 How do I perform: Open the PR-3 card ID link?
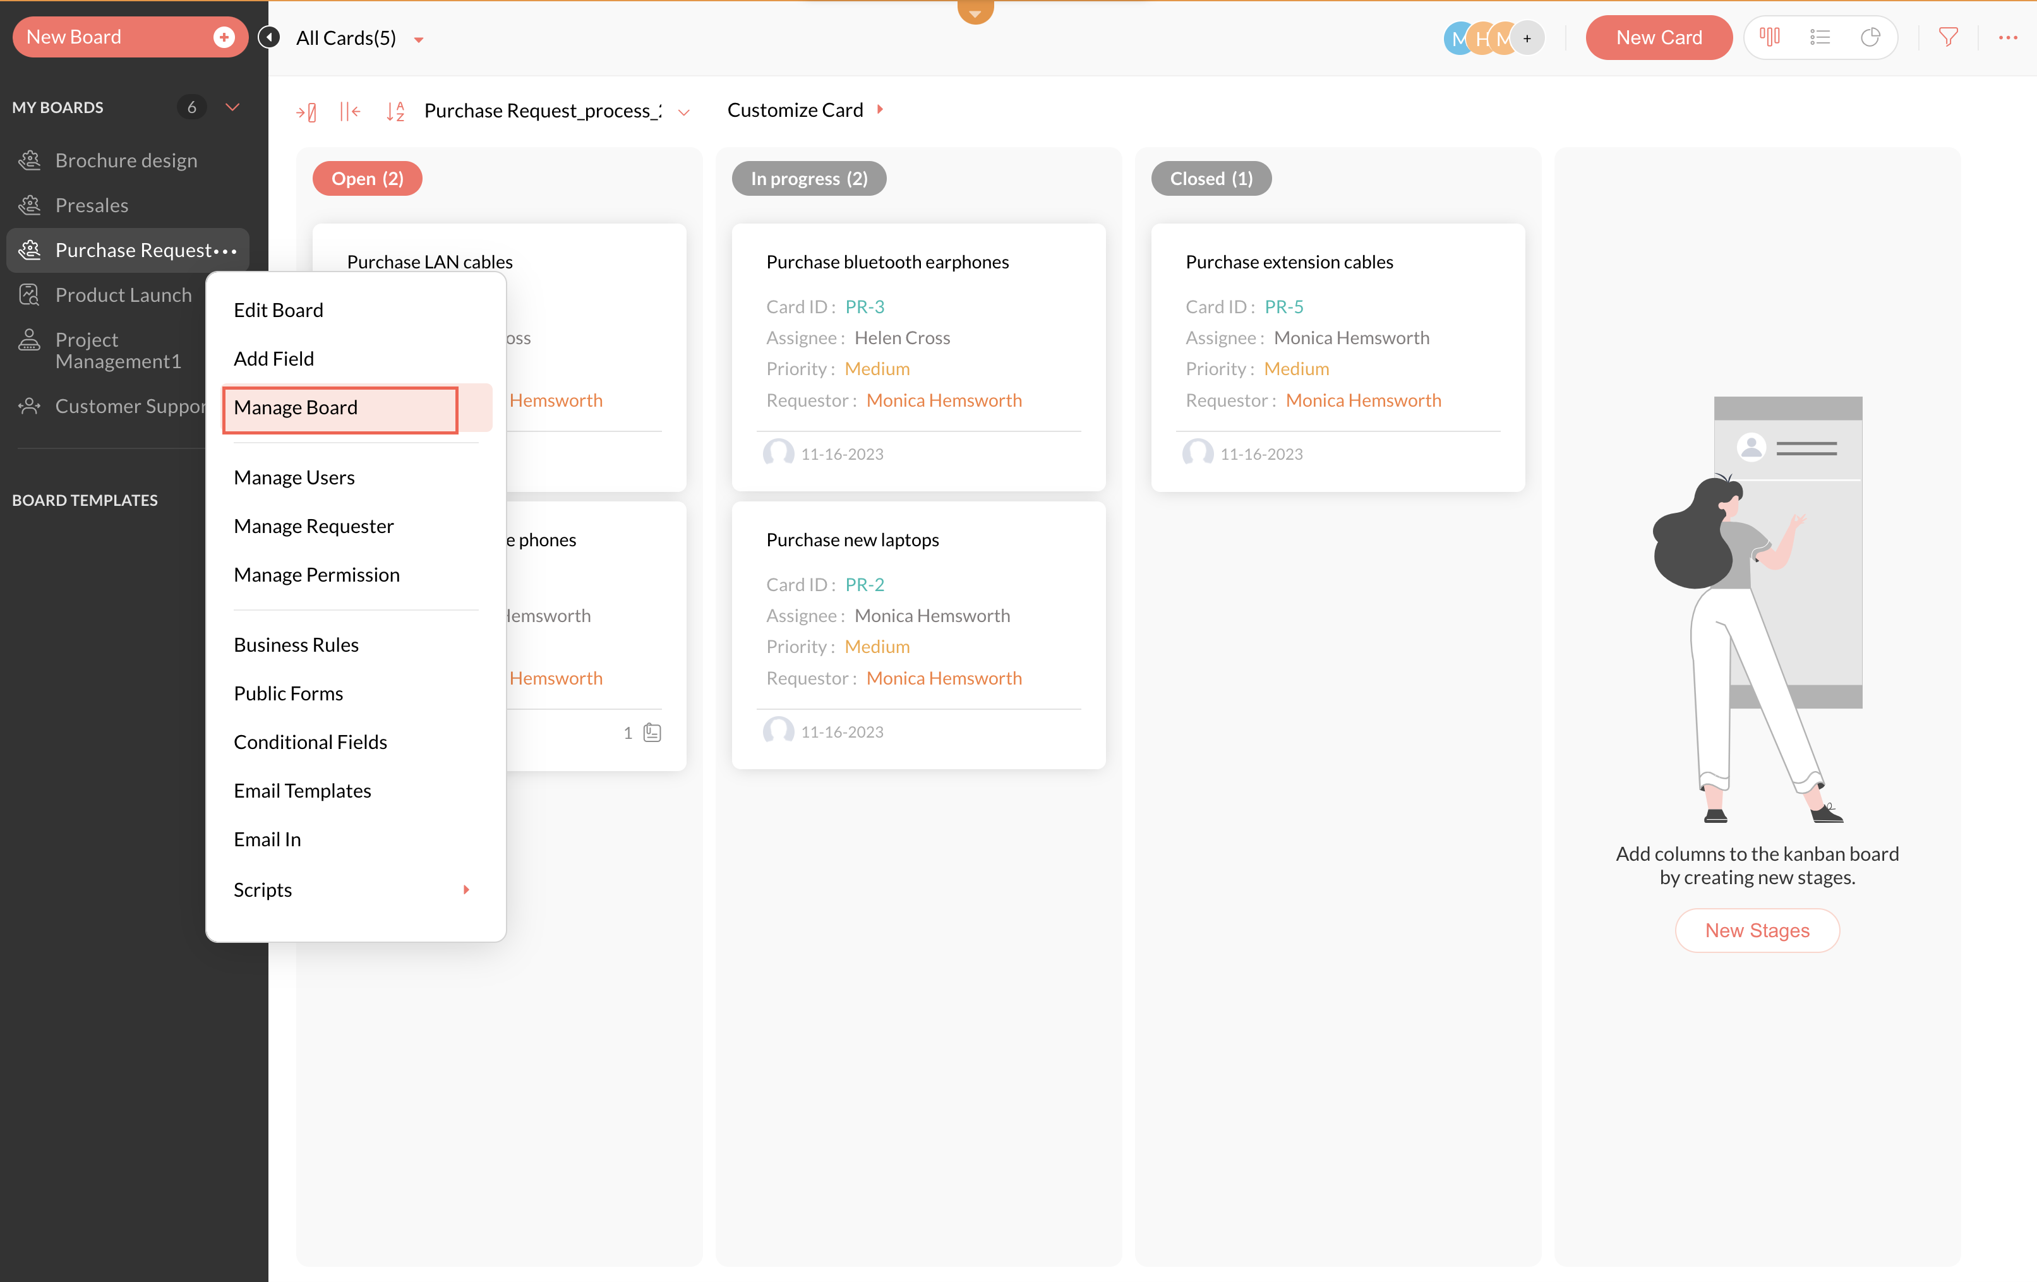tap(865, 307)
